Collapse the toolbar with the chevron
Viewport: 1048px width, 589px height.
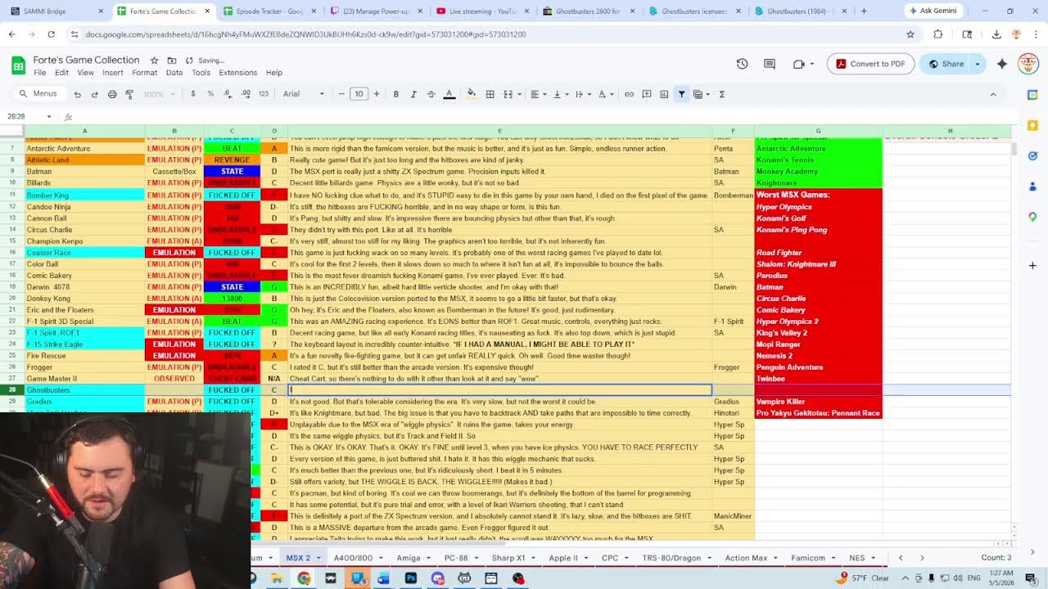tap(993, 94)
